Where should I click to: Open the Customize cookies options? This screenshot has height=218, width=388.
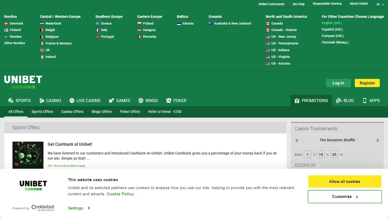point(345,197)
